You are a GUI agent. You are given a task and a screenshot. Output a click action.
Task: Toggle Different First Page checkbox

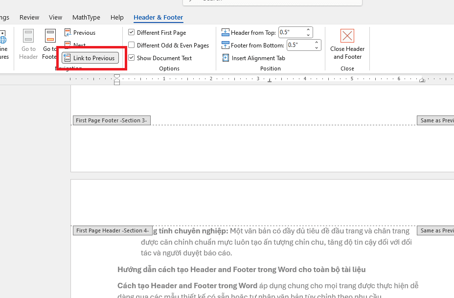coord(132,32)
